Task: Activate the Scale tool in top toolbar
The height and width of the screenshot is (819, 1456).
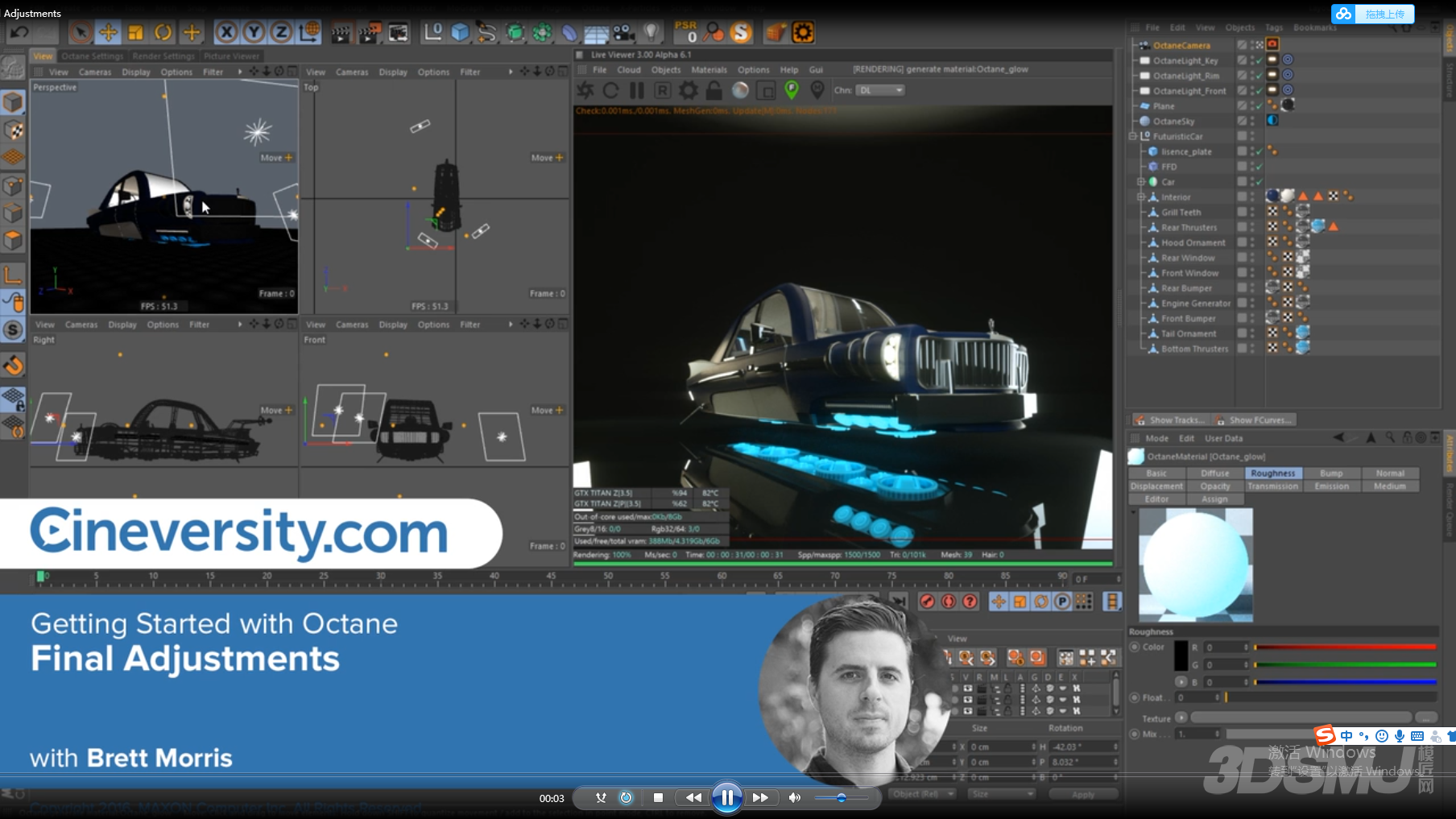Action: coord(135,32)
